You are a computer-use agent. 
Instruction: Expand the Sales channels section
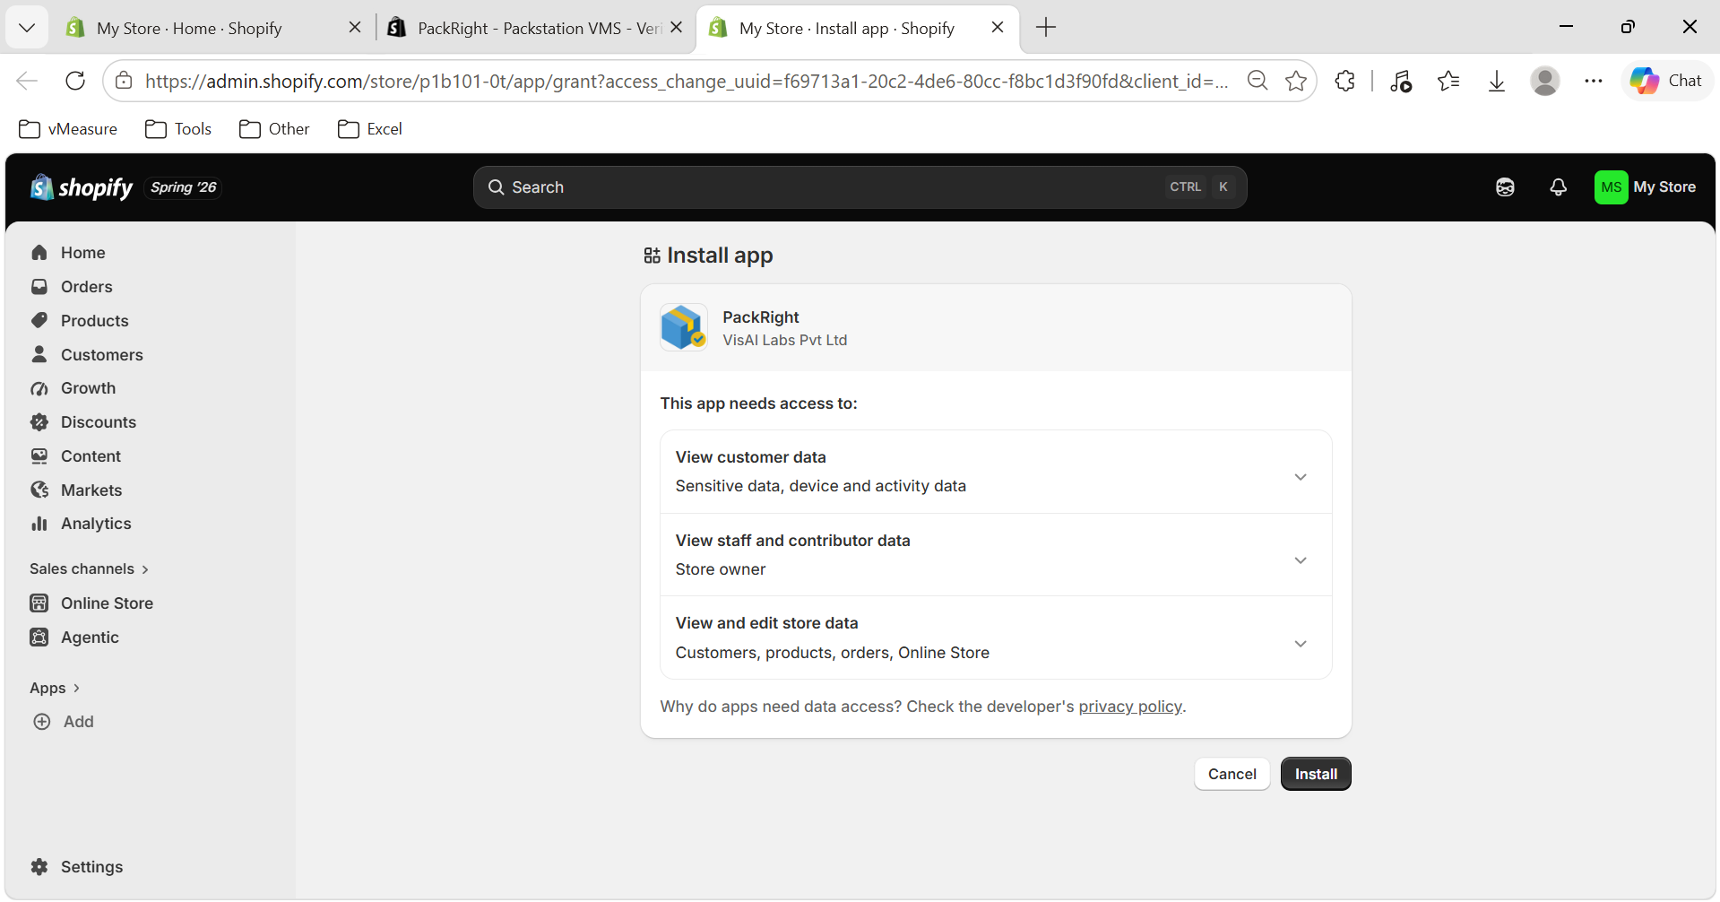pos(89,569)
